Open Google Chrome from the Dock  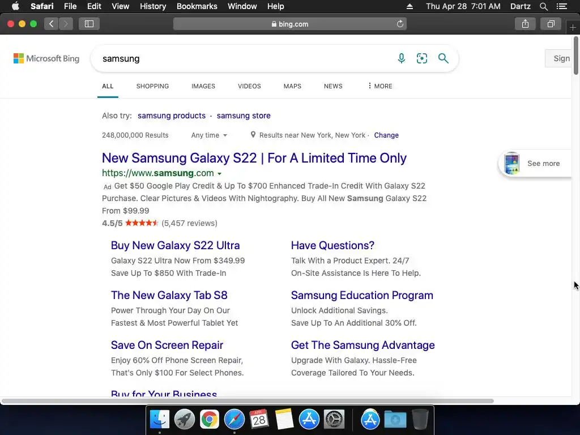coord(210,420)
